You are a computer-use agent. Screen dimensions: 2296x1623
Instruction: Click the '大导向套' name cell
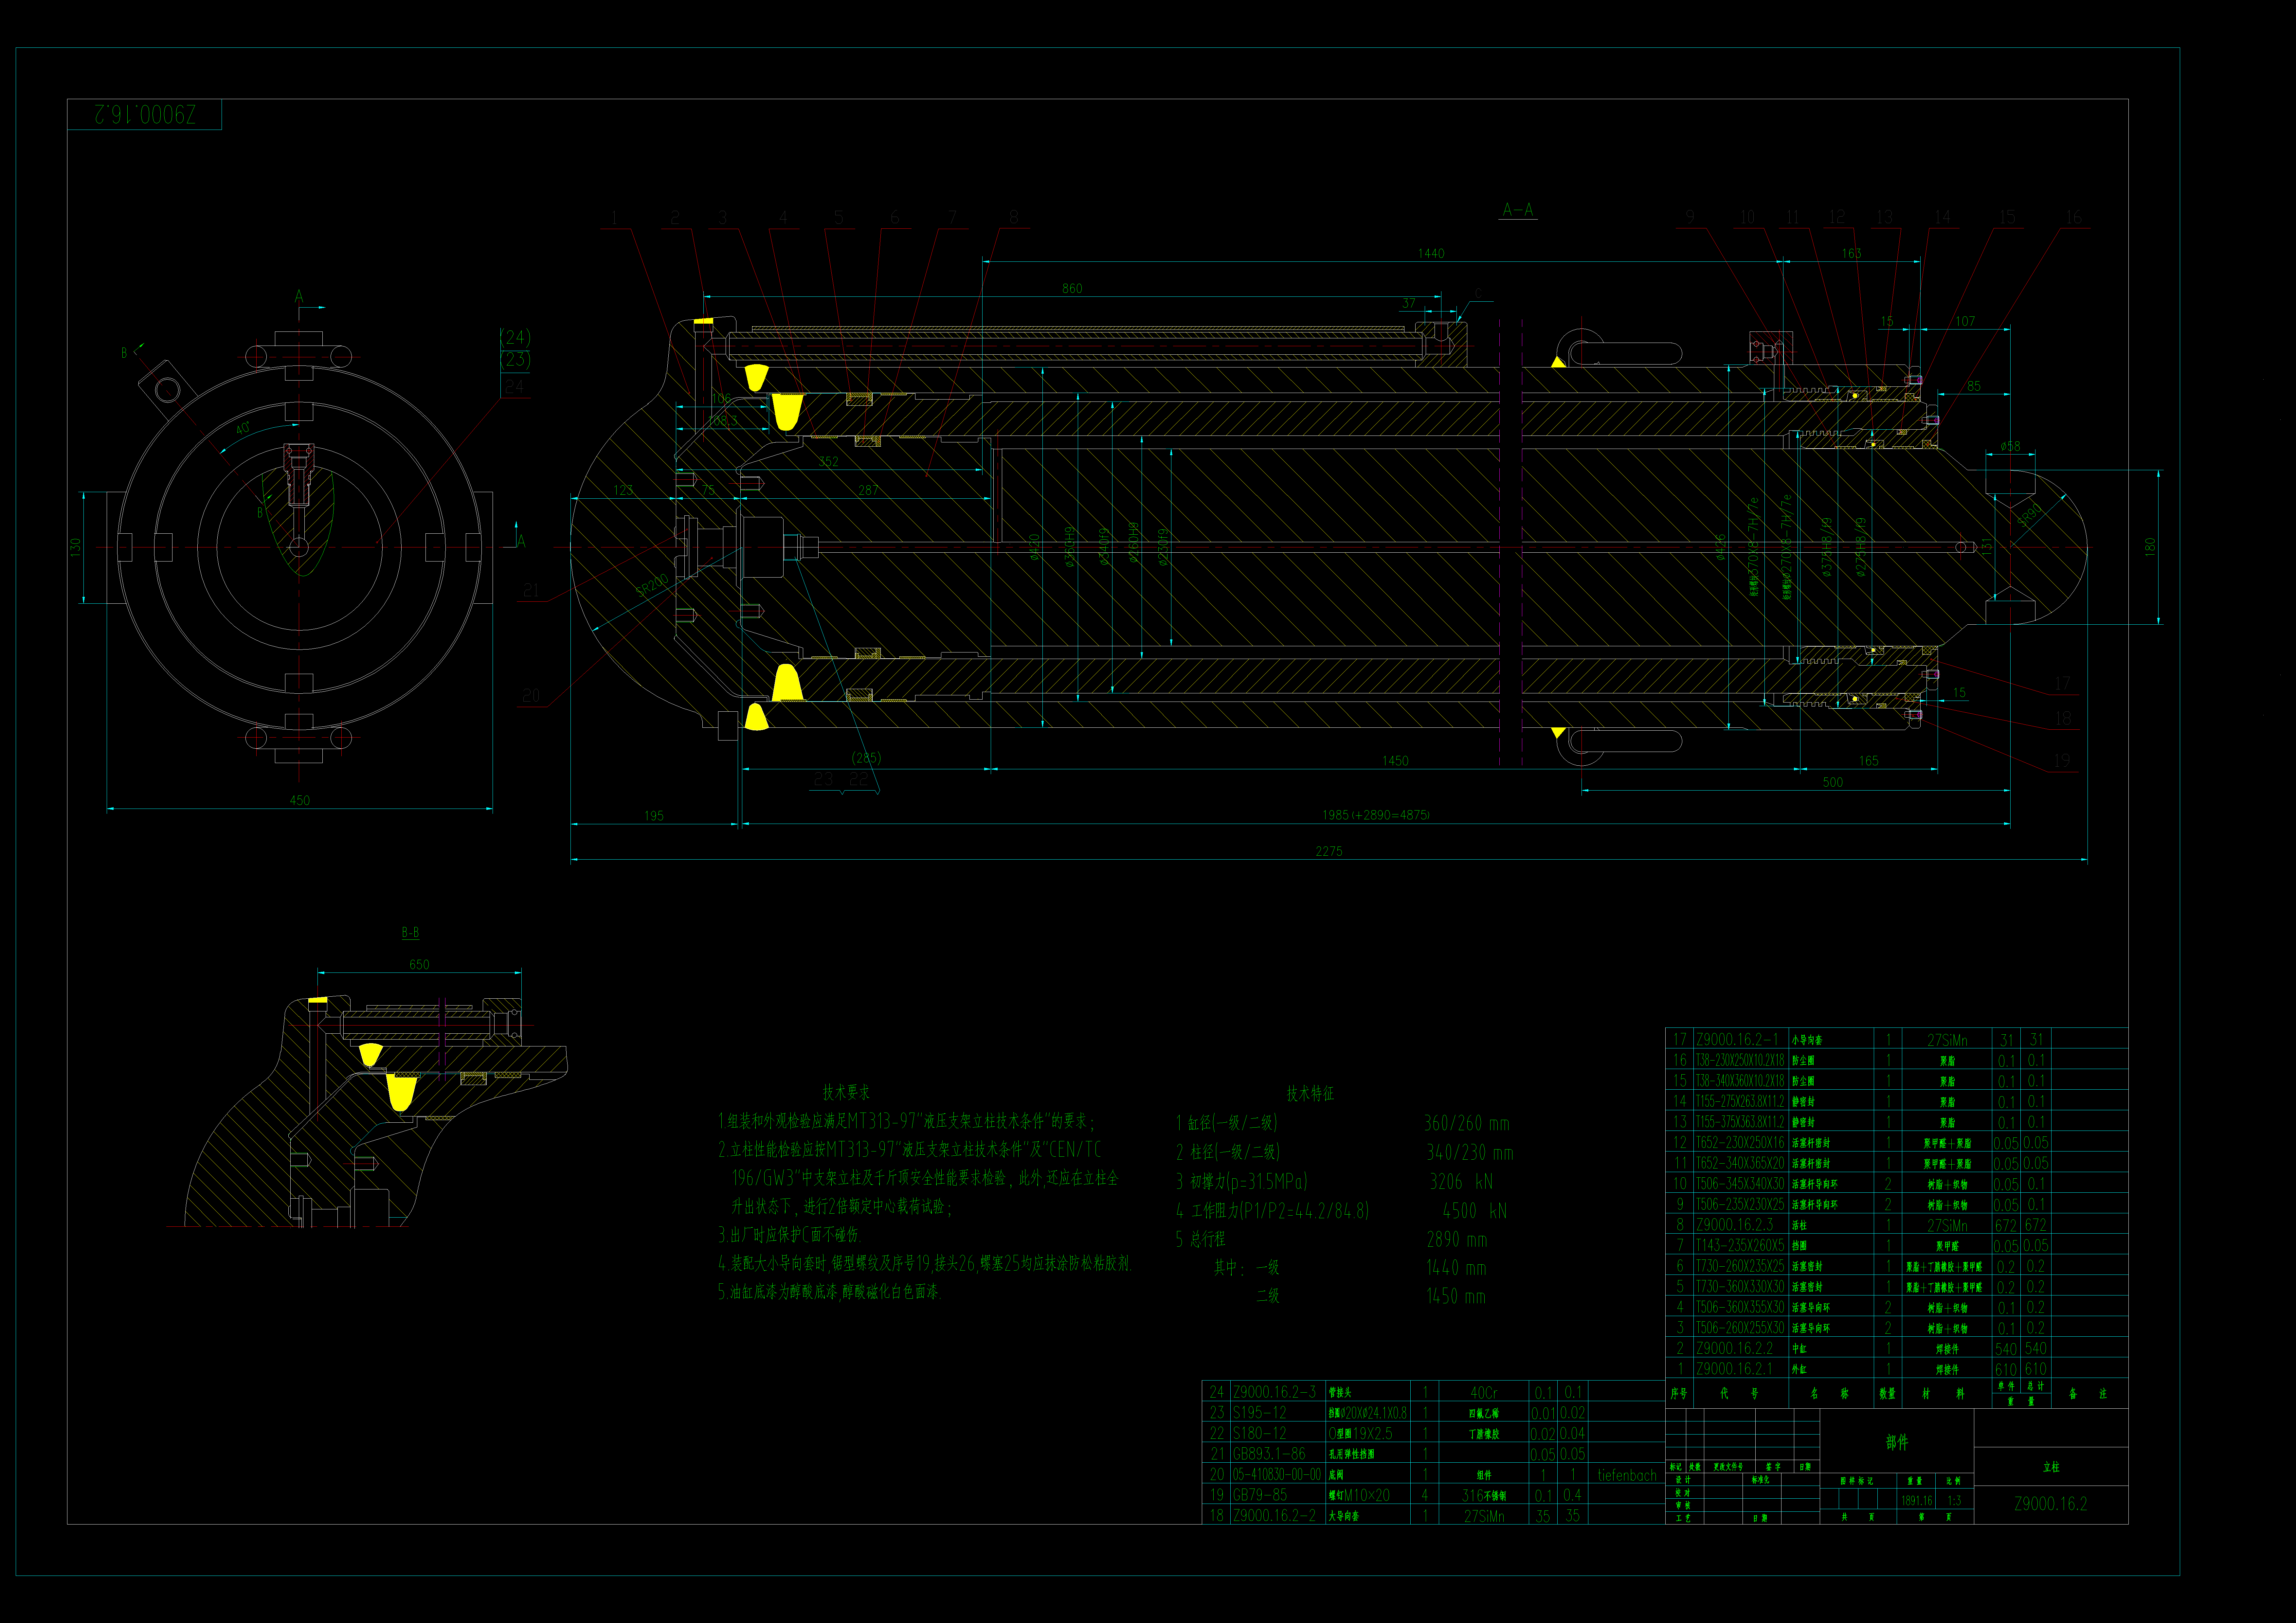1344,1516
